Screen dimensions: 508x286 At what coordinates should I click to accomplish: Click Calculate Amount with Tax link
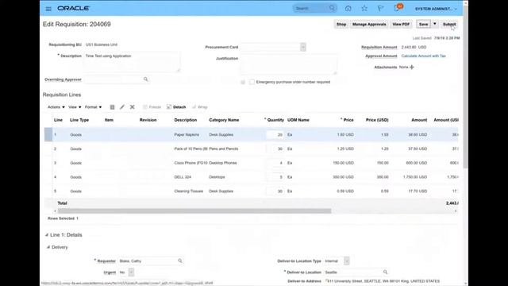pyautogui.click(x=423, y=56)
